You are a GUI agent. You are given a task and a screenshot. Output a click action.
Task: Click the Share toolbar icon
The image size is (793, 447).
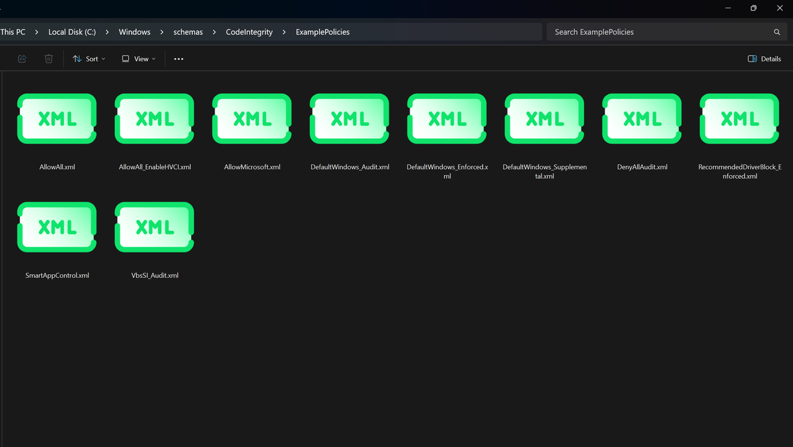tap(22, 59)
